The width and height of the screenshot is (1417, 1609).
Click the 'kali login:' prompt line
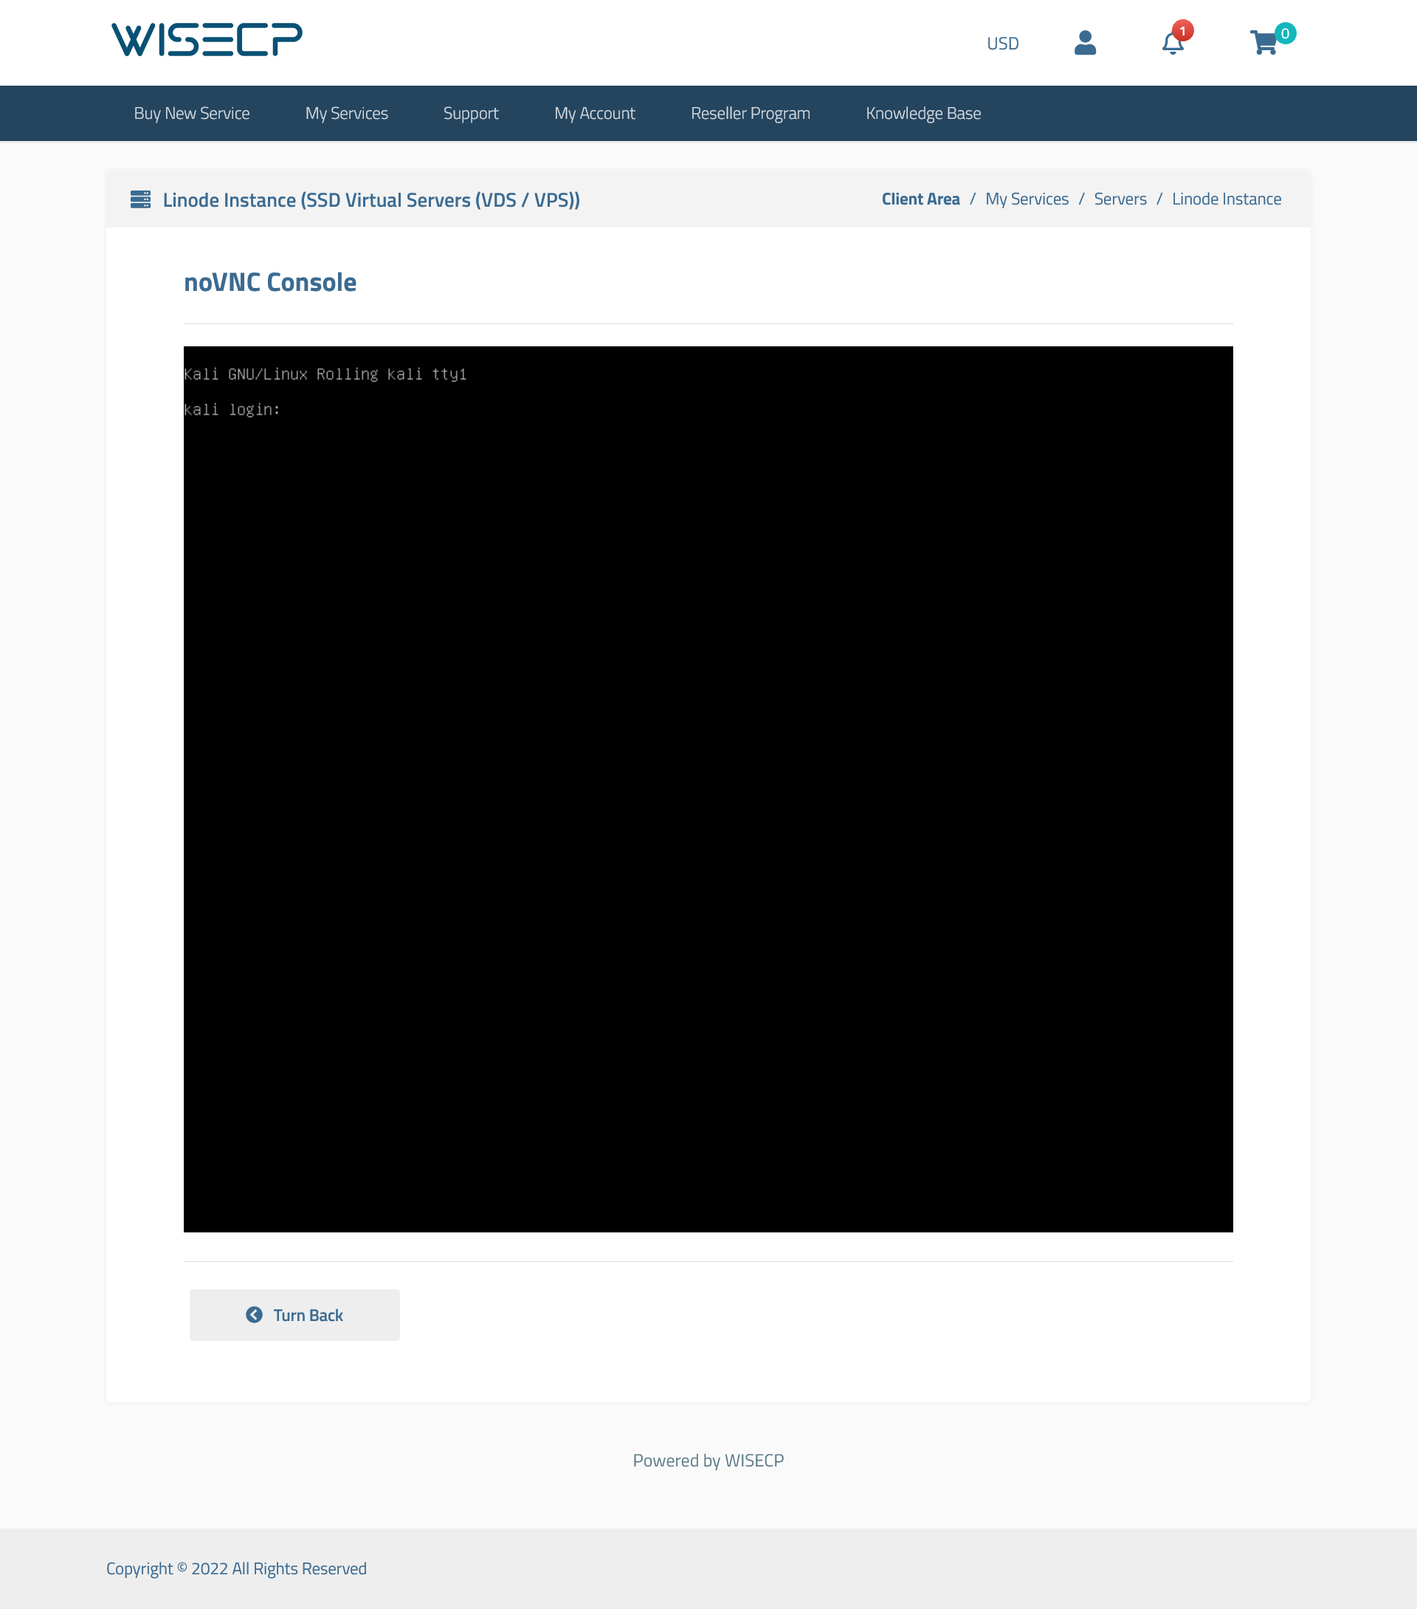[x=232, y=409]
